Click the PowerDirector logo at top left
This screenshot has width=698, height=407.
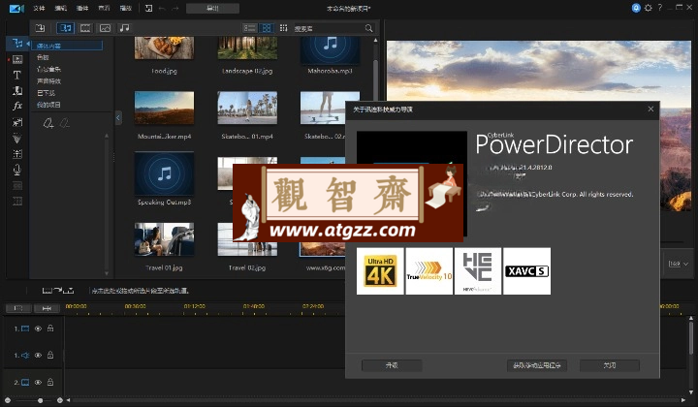(x=16, y=8)
